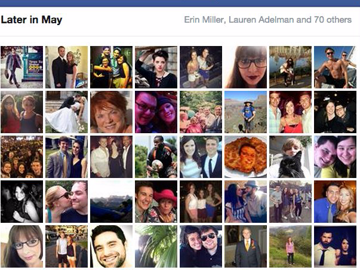The image size is (360, 270).
Task: Open the red-haired older woman's portrait
Action: 112,112
